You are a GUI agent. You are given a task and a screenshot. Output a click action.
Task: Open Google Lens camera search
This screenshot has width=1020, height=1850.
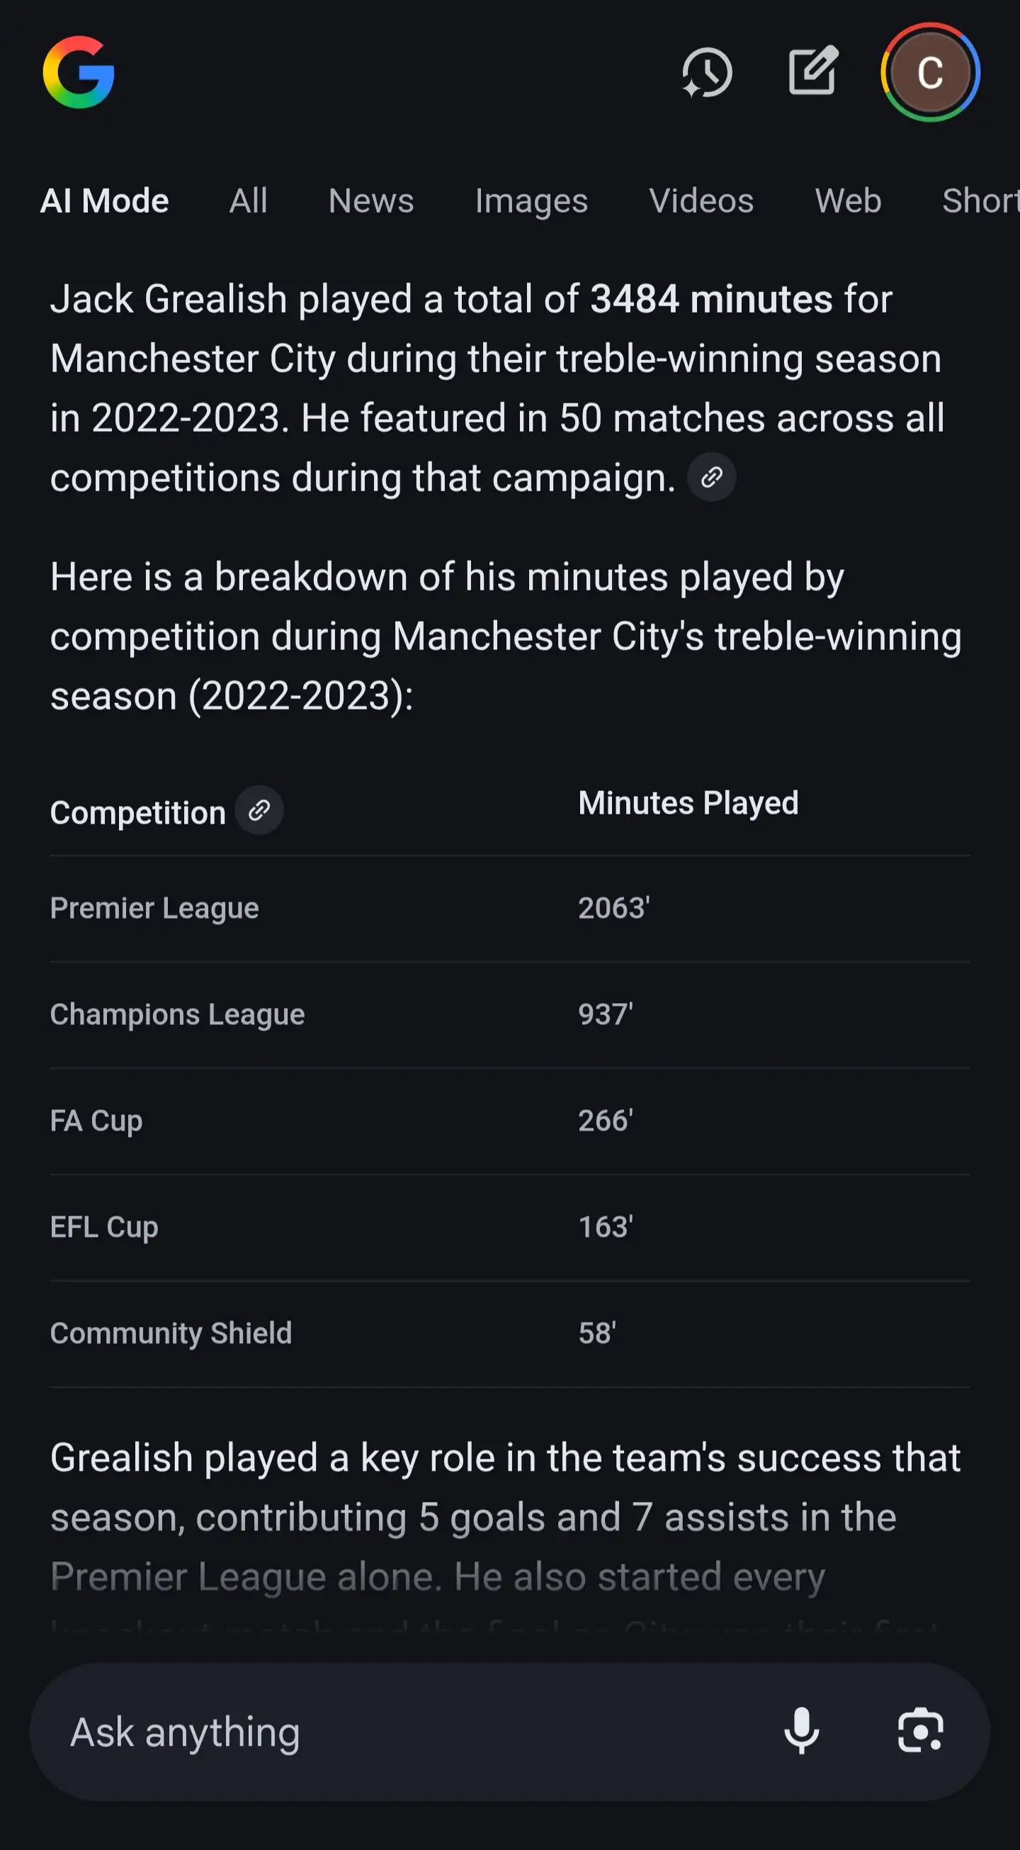click(x=920, y=1732)
